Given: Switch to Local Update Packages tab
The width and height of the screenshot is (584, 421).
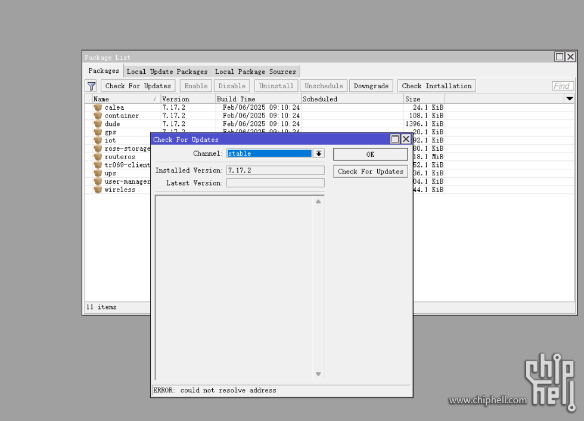Looking at the screenshot, I should [167, 72].
